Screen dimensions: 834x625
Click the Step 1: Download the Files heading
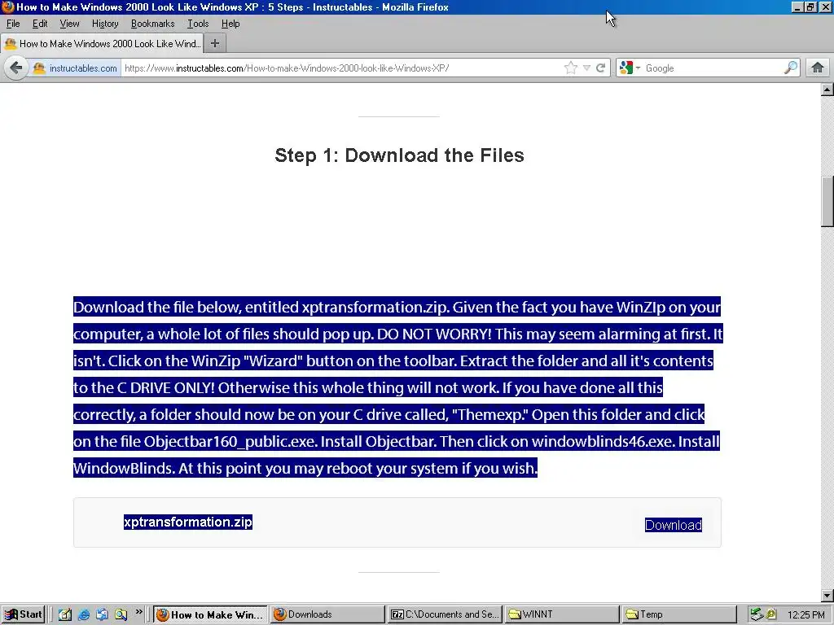pyautogui.click(x=399, y=155)
